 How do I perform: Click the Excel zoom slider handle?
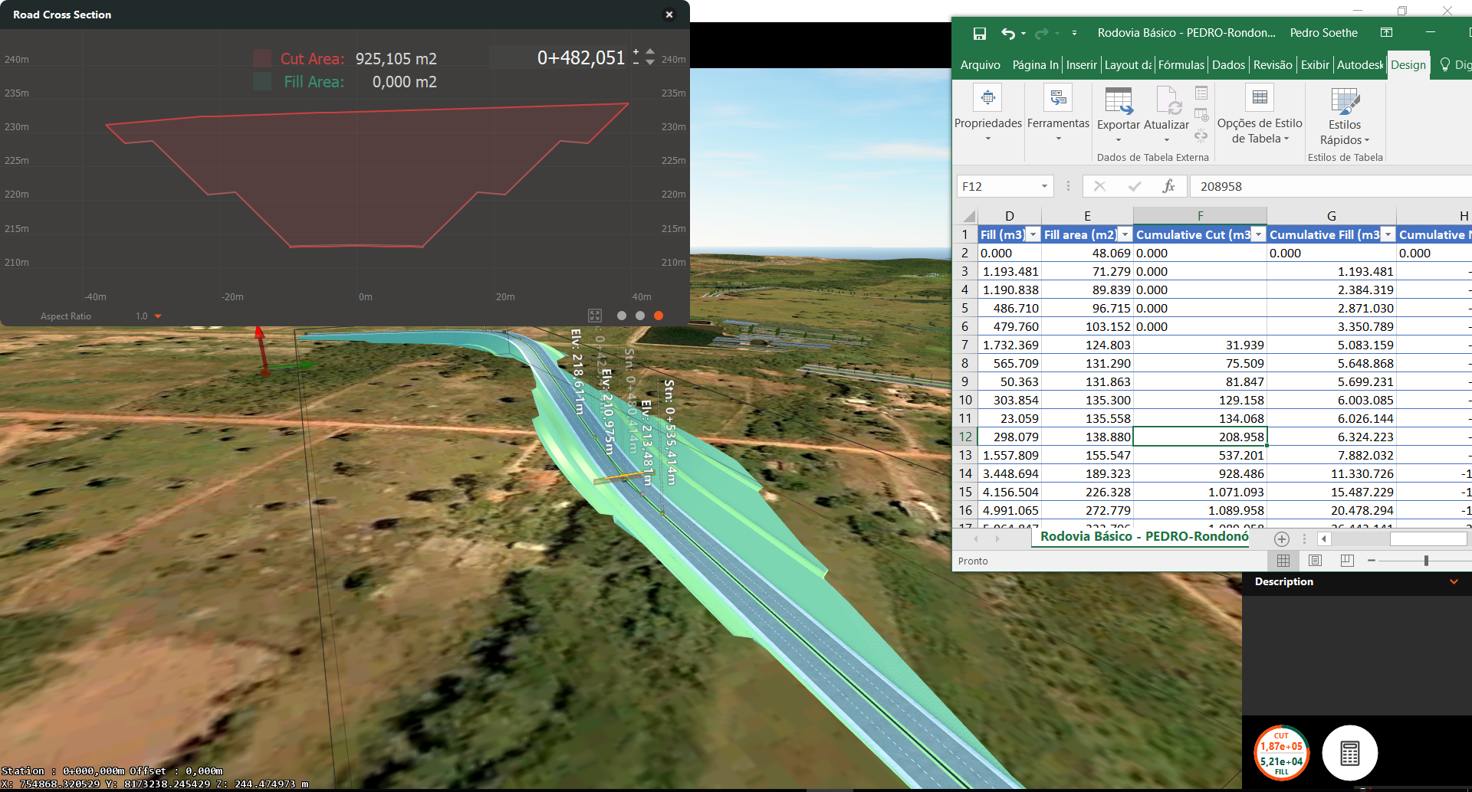[1426, 561]
